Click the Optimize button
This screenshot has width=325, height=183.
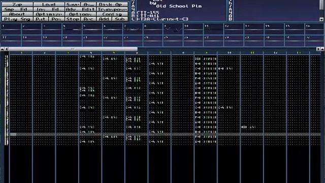pos(49,14)
